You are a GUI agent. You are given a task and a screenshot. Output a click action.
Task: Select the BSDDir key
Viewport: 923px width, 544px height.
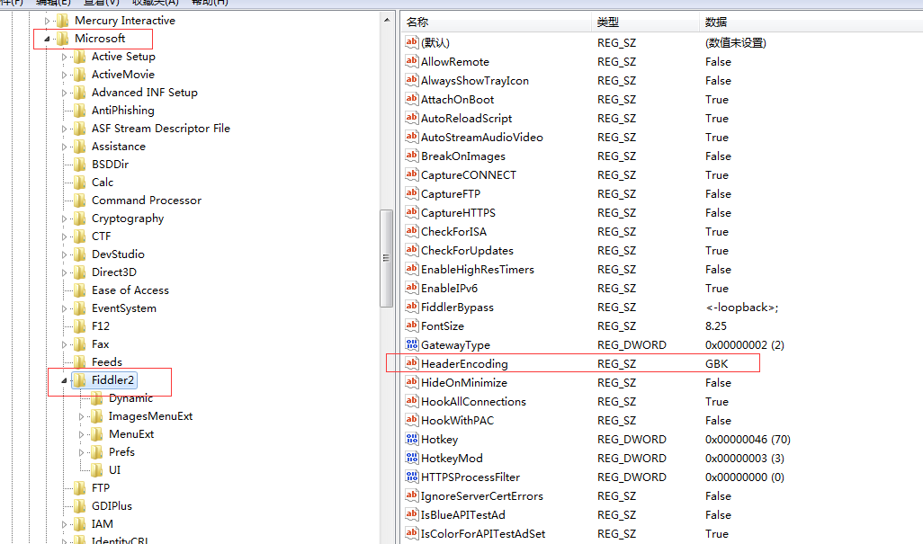click(x=110, y=164)
